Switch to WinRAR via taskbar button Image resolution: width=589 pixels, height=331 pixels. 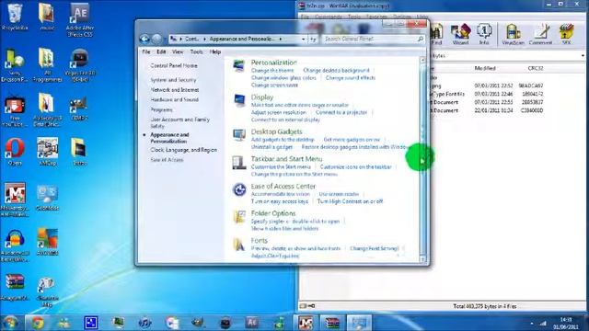(332, 323)
